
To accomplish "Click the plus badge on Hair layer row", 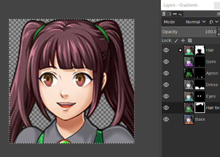I will [x=180, y=50].
